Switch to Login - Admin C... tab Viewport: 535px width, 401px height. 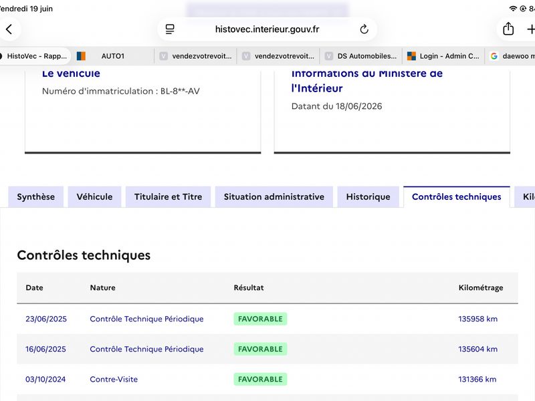(x=444, y=56)
